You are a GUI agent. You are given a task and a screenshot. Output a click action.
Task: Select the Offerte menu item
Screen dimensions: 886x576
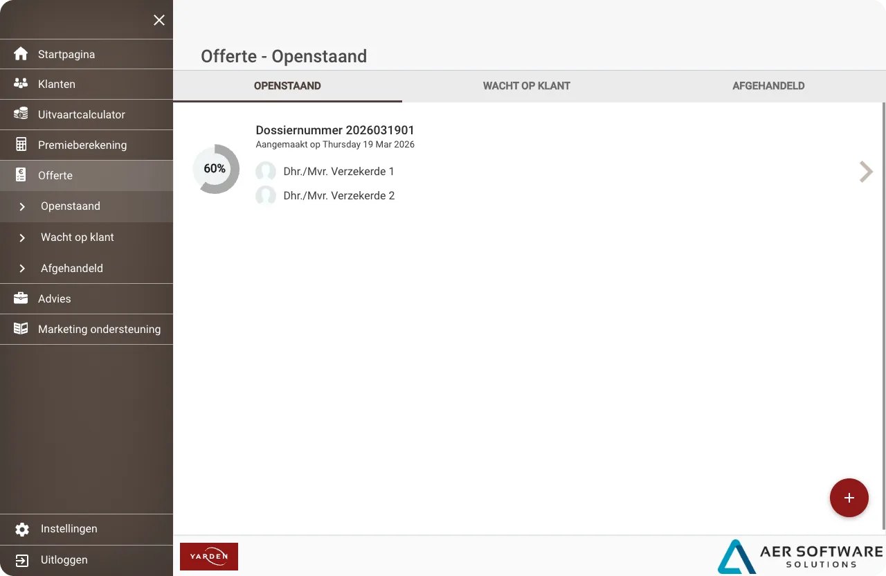click(x=87, y=176)
